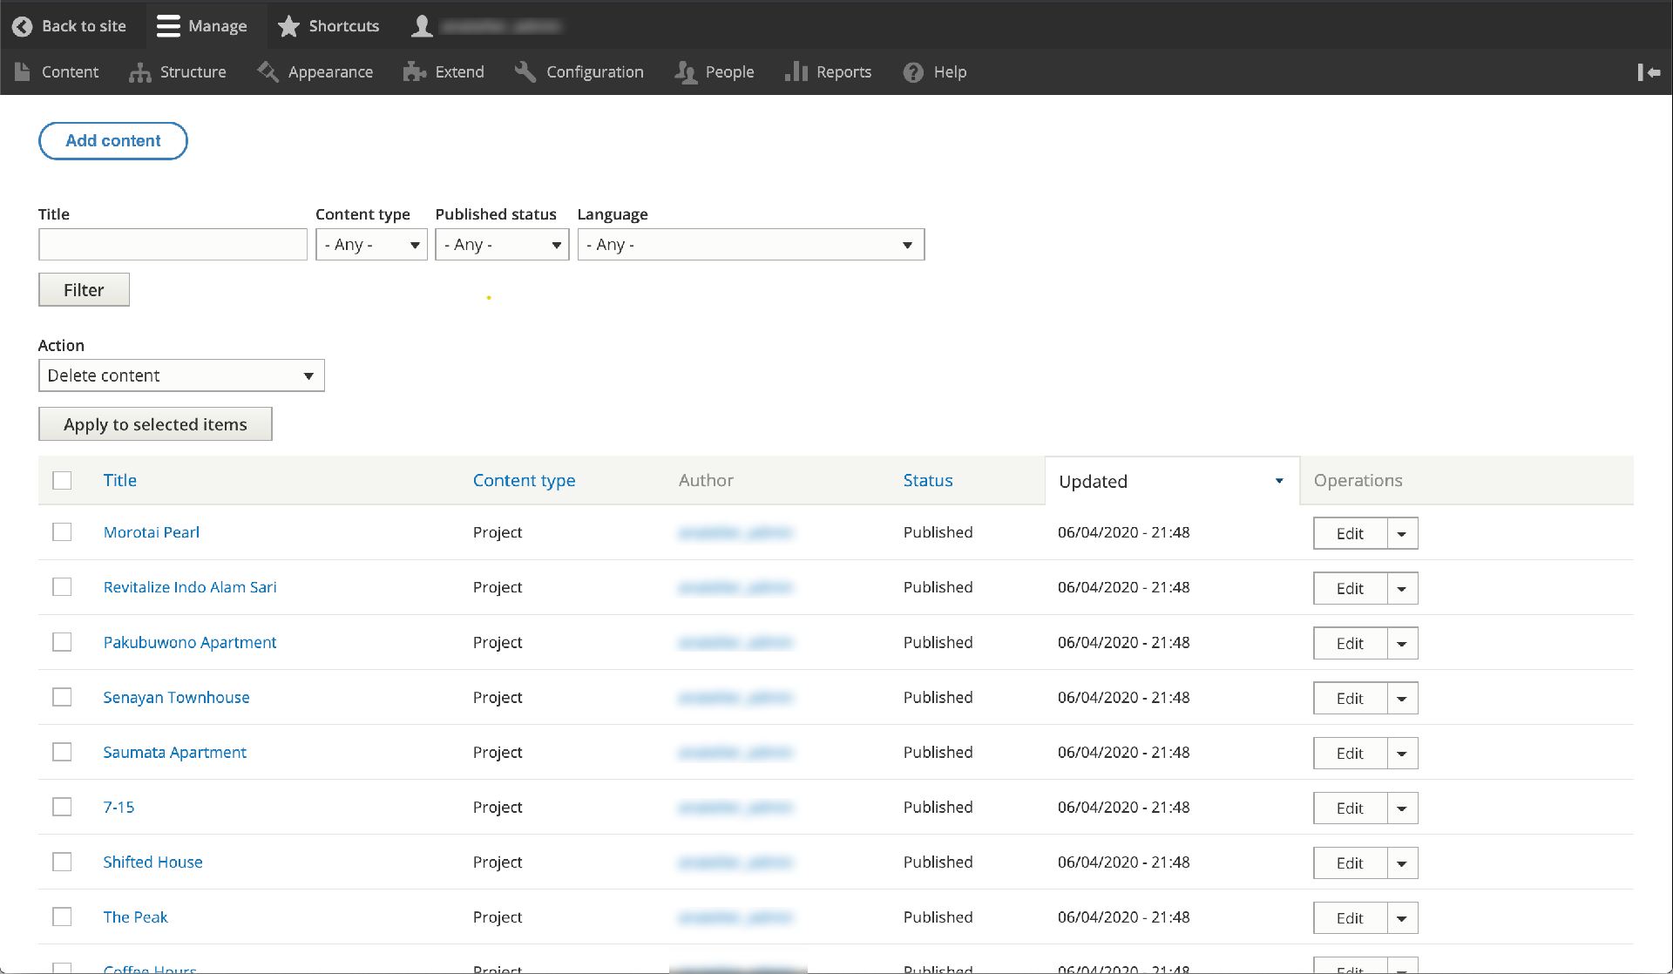Open the Language filter dropdown

pyautogui.click(x=750, y=244)
